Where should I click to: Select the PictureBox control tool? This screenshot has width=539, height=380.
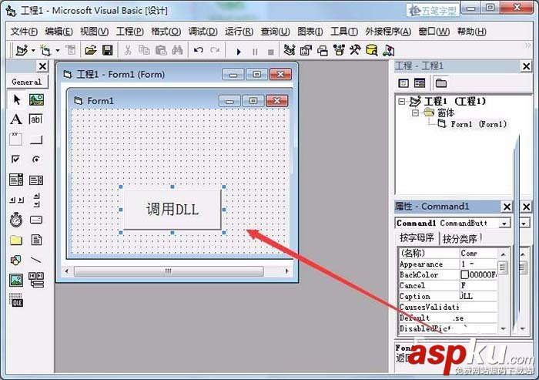tap(36, 100)
